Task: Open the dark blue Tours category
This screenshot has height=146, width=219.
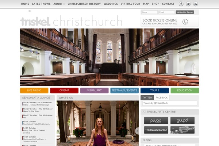Action: [x=155, y=91]
